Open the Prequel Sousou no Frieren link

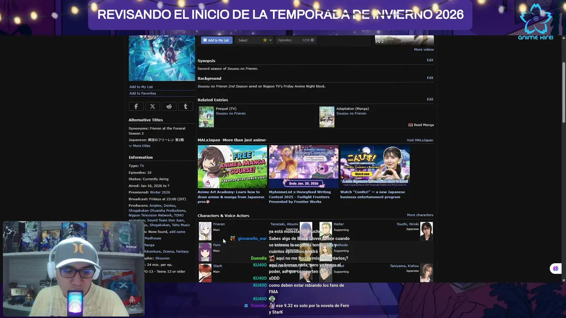coord(231,114)
